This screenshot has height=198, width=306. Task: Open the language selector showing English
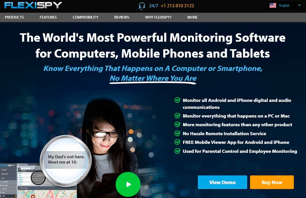285,5
